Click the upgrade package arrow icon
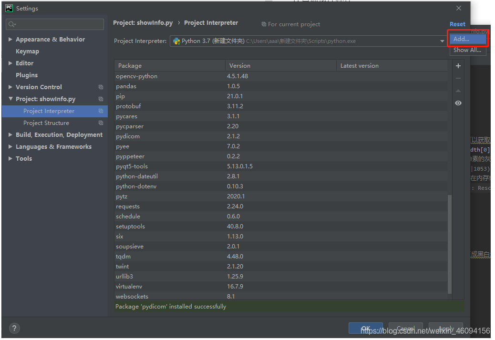 458,91
